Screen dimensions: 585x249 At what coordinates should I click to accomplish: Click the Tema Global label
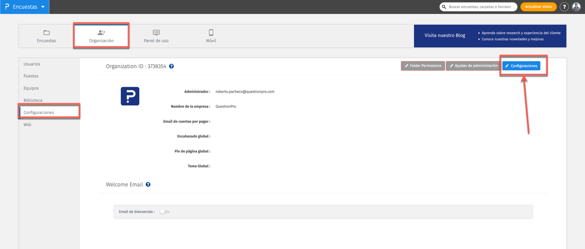[x=199, y=166]
